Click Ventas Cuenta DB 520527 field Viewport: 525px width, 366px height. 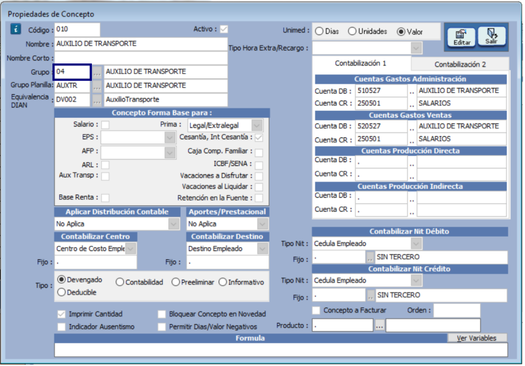tap(381, 126)
